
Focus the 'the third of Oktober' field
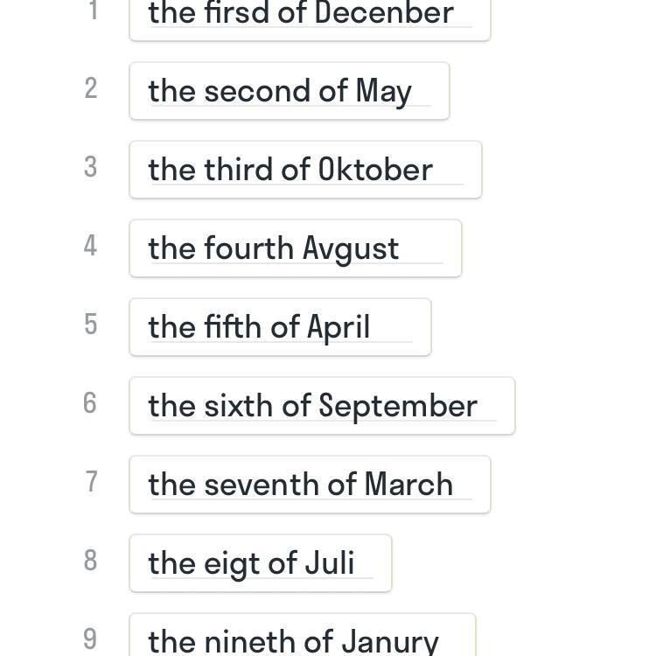pos(305,170)
